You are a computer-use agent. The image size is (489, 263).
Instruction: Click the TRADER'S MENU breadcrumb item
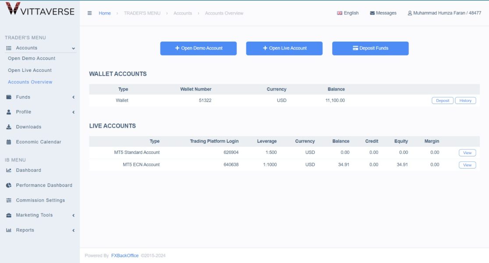click(142, 13)
